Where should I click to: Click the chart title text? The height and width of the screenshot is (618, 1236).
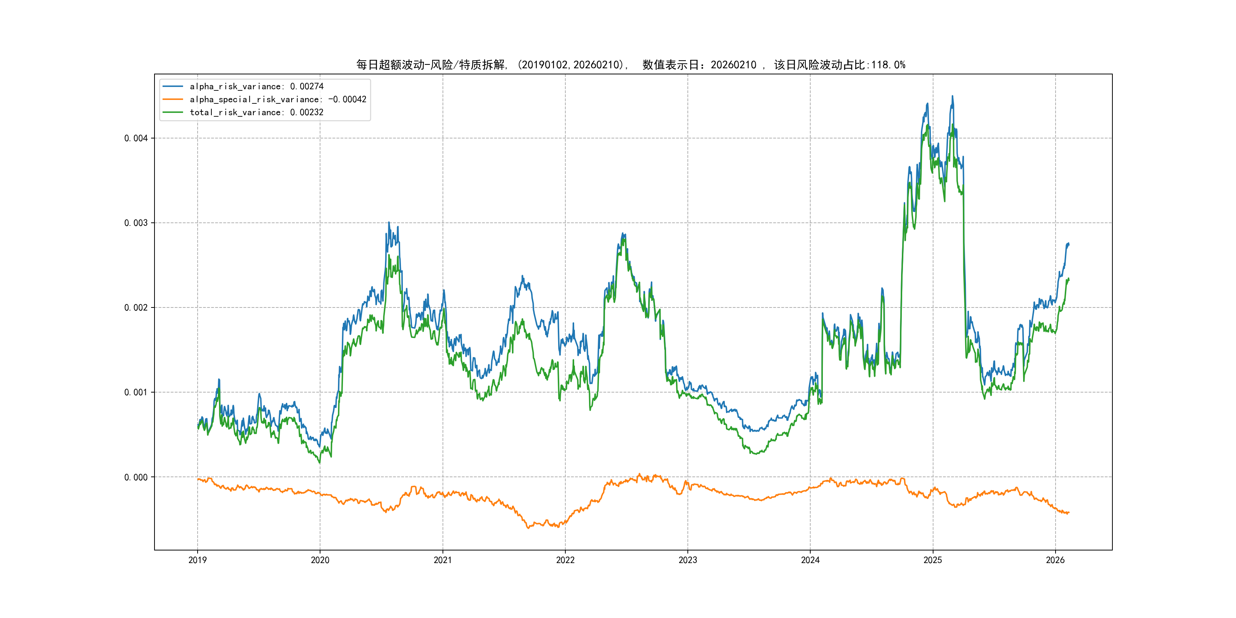tap(631, 65)
